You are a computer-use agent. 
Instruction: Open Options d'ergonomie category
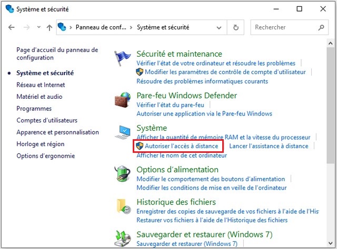point(46,156)
